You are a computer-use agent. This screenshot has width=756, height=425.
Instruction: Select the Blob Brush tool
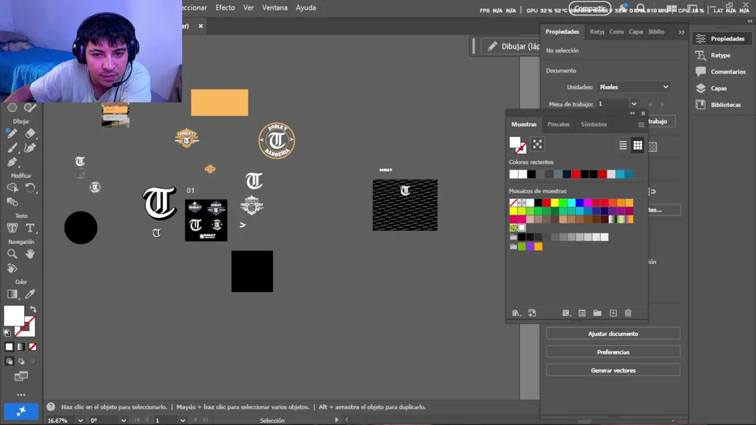(x=30, y=148)
